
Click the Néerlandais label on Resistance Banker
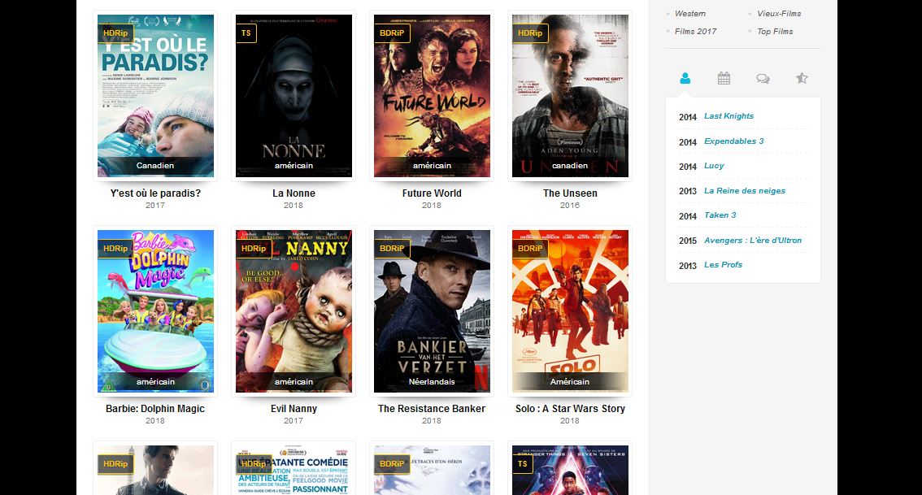(432, 381)
